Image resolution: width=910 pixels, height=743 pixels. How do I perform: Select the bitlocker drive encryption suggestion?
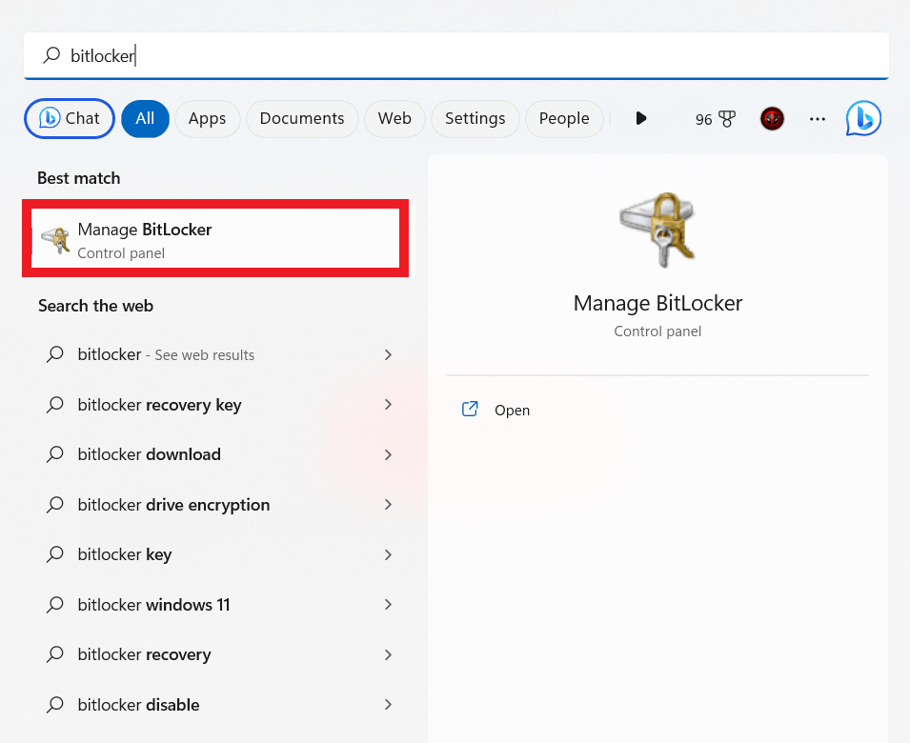(x=173, y=505)
